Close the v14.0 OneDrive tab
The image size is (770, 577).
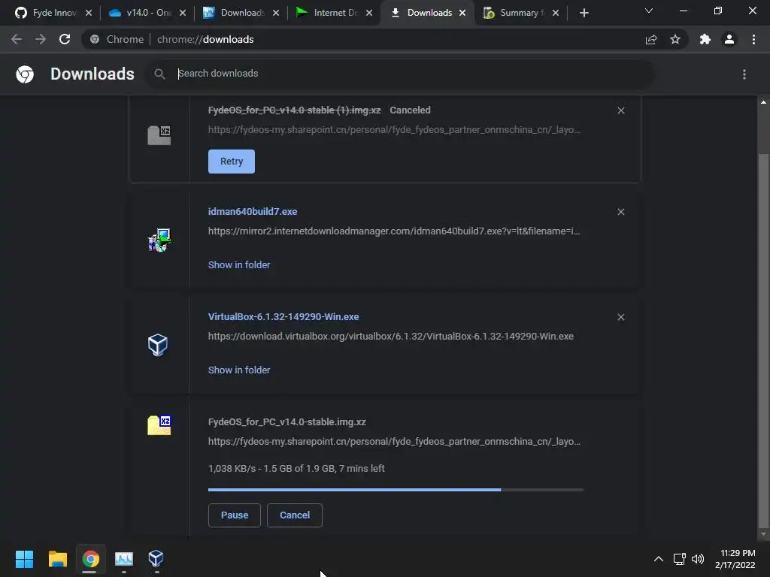183,13
